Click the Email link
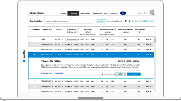181x101 pixels. 152,21
